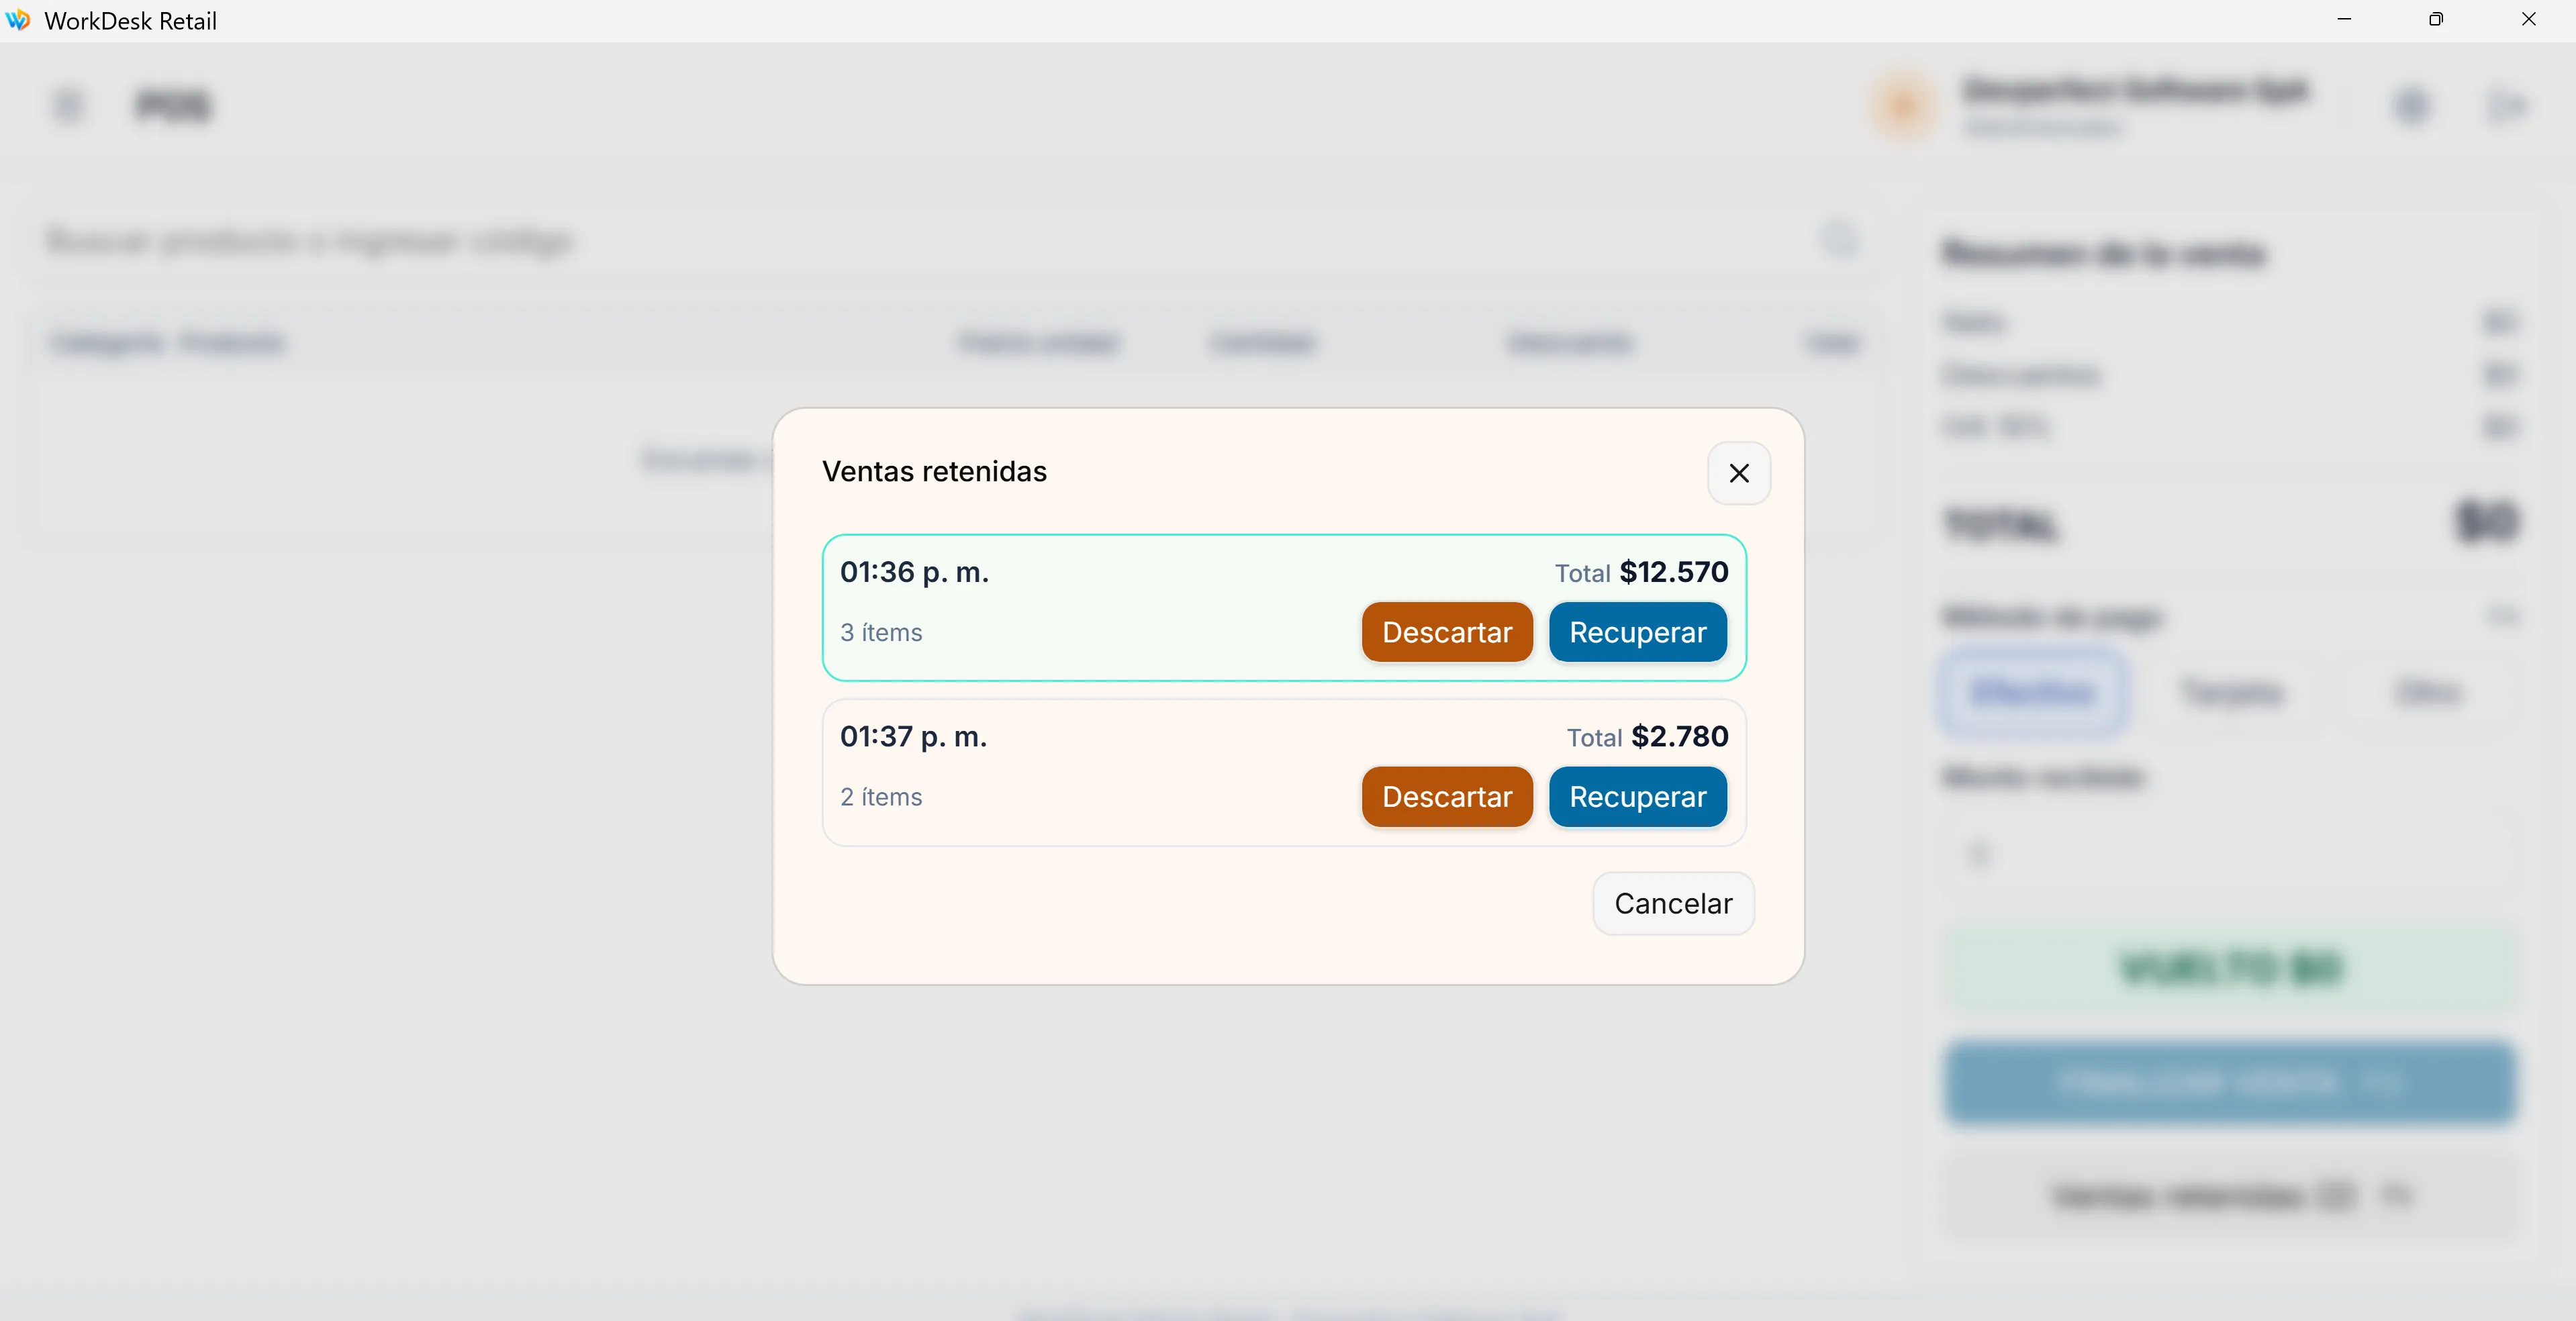The width and height of the screenshot is (2576, 1321).
Task: Select the 01:36 p. m. time label
Action: 914,572
